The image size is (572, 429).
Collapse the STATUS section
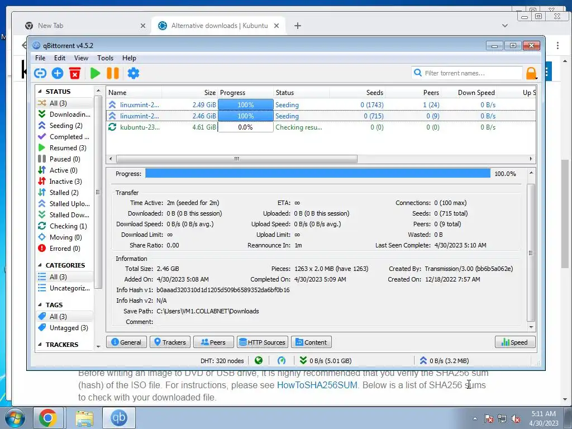[x=40, y=92]
